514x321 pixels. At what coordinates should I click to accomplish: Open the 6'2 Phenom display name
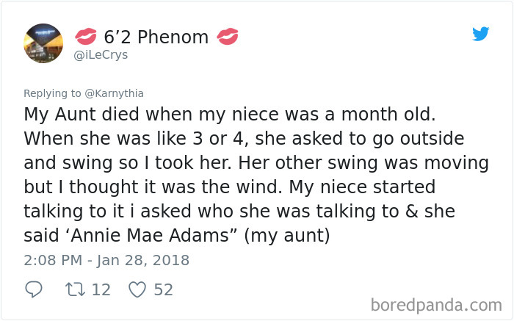(x=156, y=36)
